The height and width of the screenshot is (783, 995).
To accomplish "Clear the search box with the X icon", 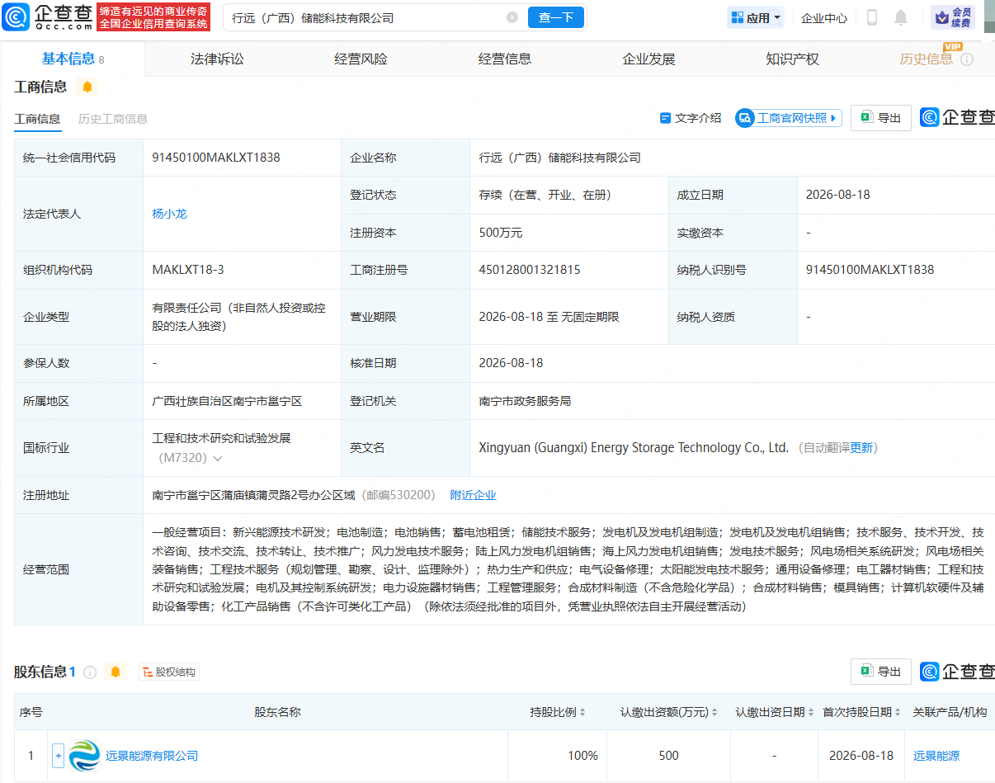I will tap(512, 17).
